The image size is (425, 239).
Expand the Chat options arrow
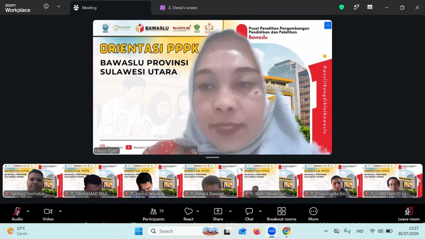tap(260, 211)
